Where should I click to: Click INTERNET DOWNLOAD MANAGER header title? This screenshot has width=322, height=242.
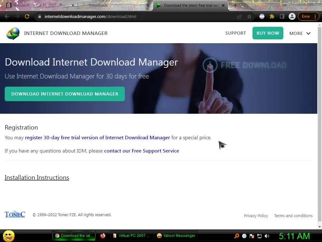click(x=66, y=33)
